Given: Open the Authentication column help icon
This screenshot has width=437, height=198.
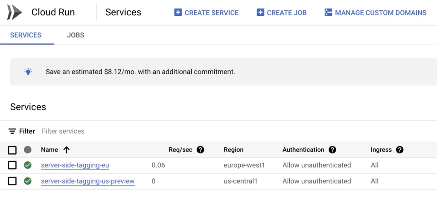Looking at the screenshot, I should pyautogui.click(x=332, y=150).
